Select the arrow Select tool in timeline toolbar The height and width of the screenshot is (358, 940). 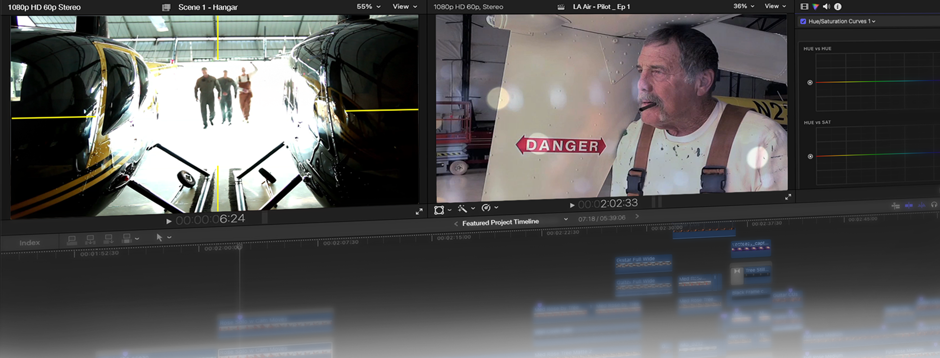point(159,237)
